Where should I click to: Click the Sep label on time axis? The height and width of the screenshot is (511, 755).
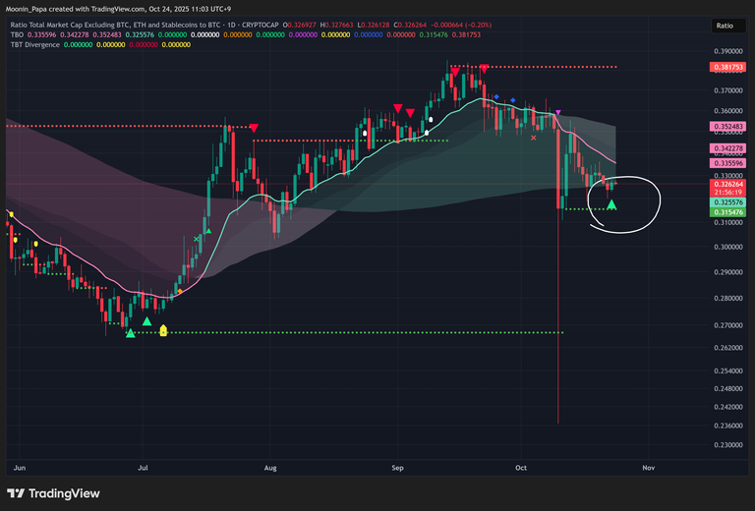coord(397,469)
